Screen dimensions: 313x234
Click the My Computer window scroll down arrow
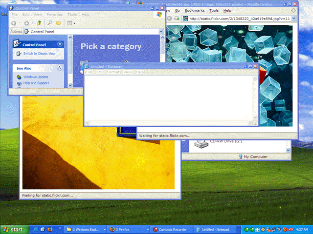click(288, 150)
